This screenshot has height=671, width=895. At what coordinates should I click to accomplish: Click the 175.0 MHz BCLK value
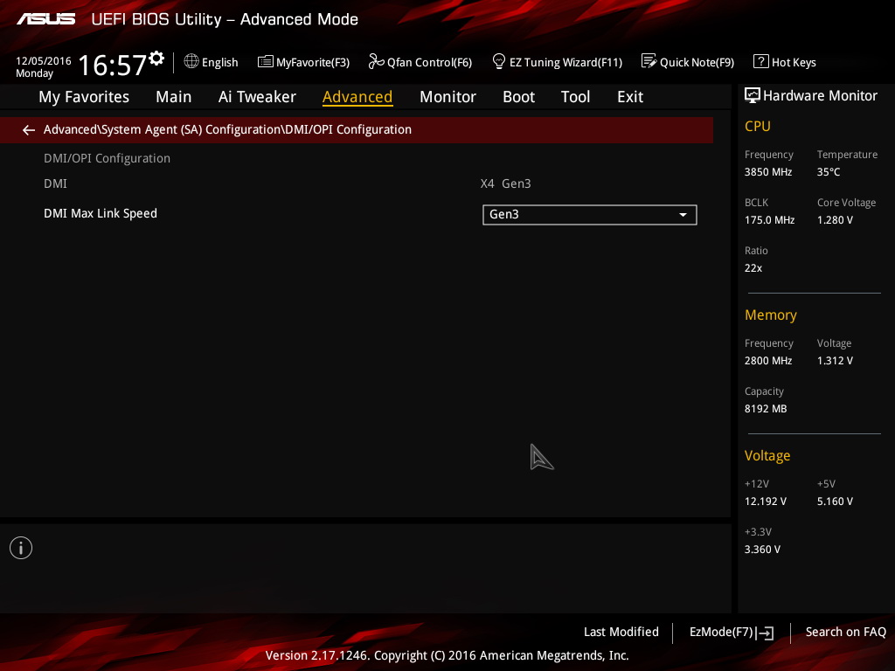click(769, 219)
